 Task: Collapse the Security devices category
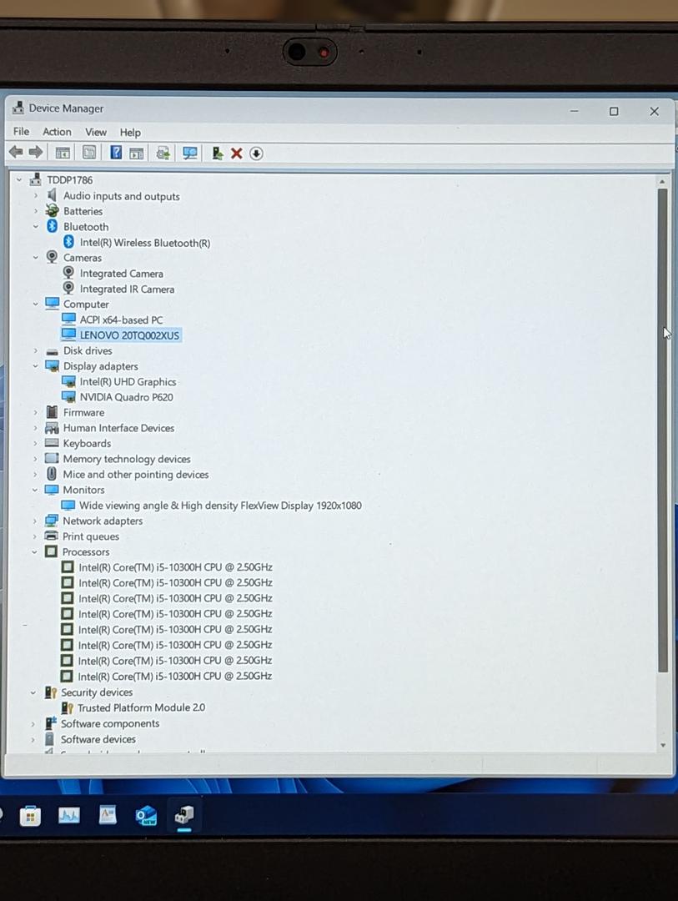(x=33, y=692)
